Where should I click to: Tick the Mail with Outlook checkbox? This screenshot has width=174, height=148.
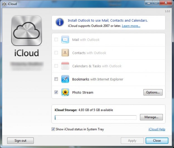(56, 40)
